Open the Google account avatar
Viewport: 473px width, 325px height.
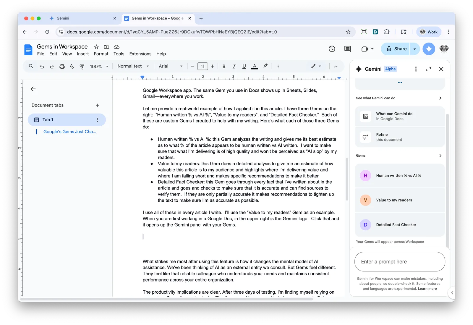[x=444, y=49]
